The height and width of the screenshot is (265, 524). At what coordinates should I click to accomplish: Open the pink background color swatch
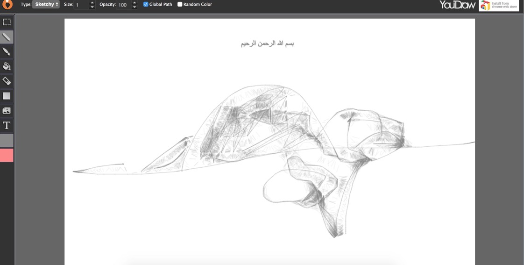click(7, 155)
